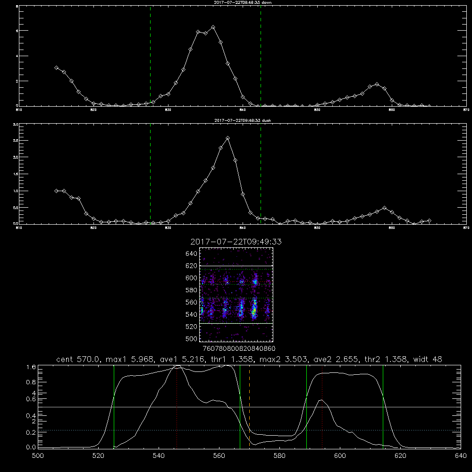Click the highest diamond data point in dusk plot

228,138
